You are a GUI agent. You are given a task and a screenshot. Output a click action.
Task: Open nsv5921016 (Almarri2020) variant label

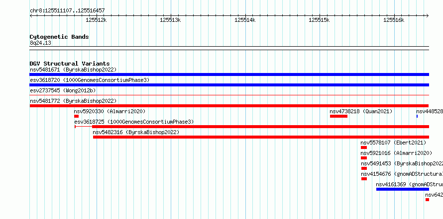(x=396, y=153)
